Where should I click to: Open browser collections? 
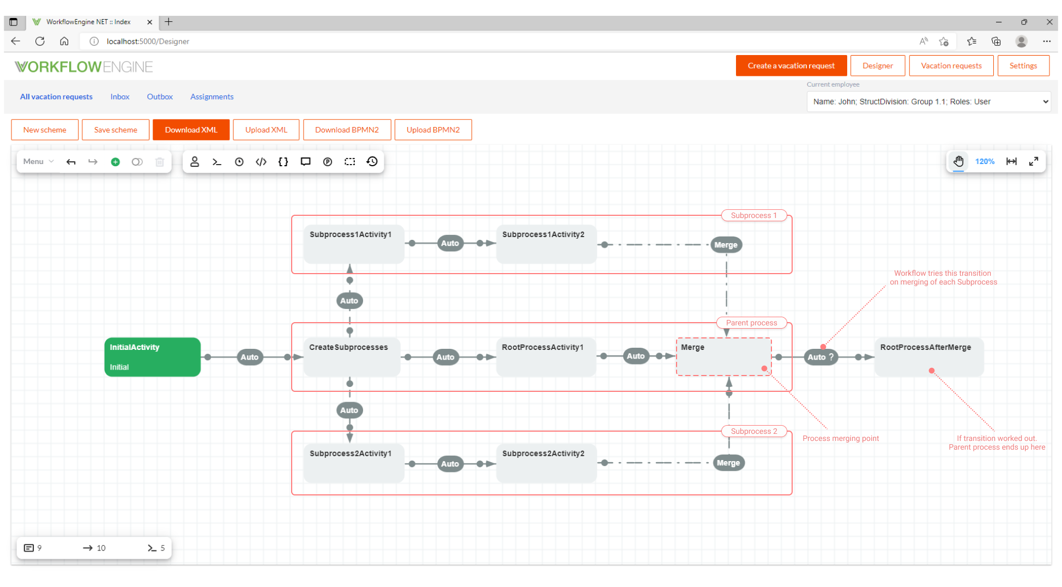tap(996, 41)
